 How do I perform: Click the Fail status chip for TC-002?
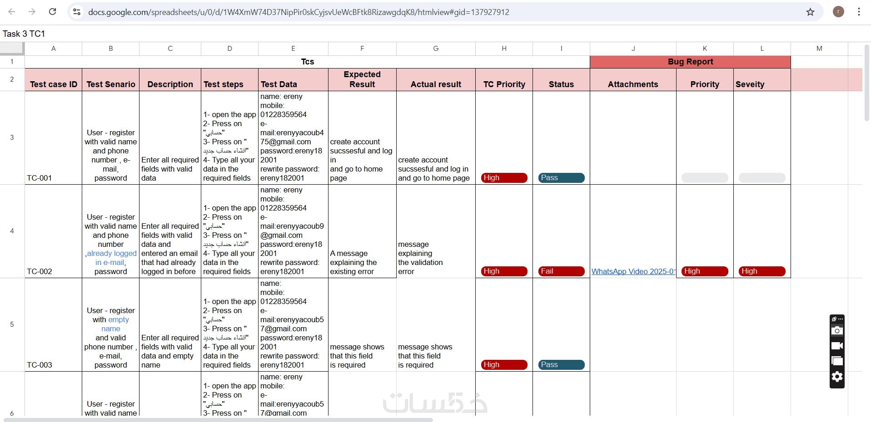(561, 271)
